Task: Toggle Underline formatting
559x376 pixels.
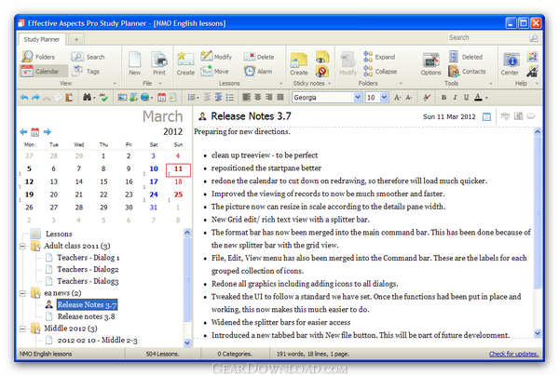Action: [x=466, y=97]
